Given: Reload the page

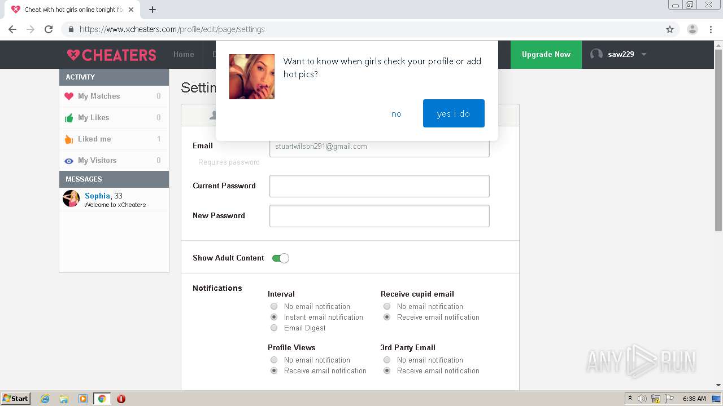Looking at the screenshot, I should pyautogui.click(x=49, y=29).
